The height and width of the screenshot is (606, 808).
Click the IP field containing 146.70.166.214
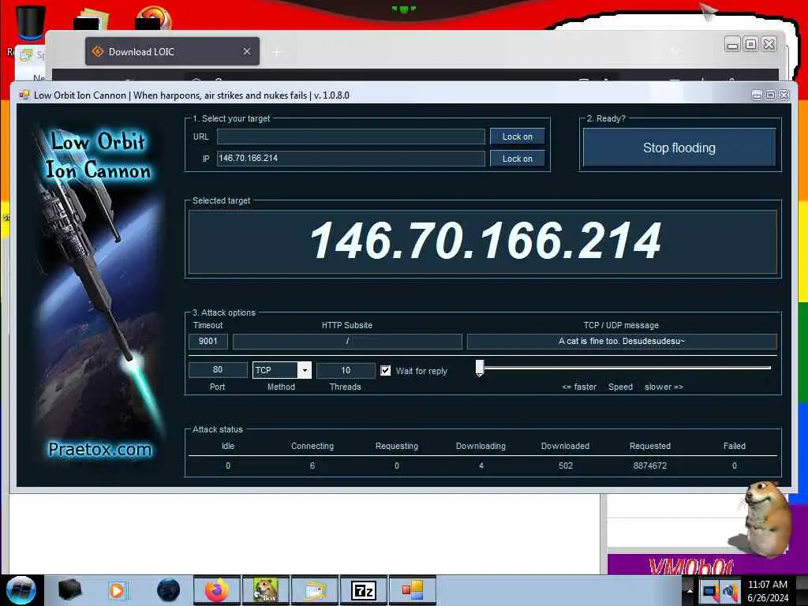point(351,158)
